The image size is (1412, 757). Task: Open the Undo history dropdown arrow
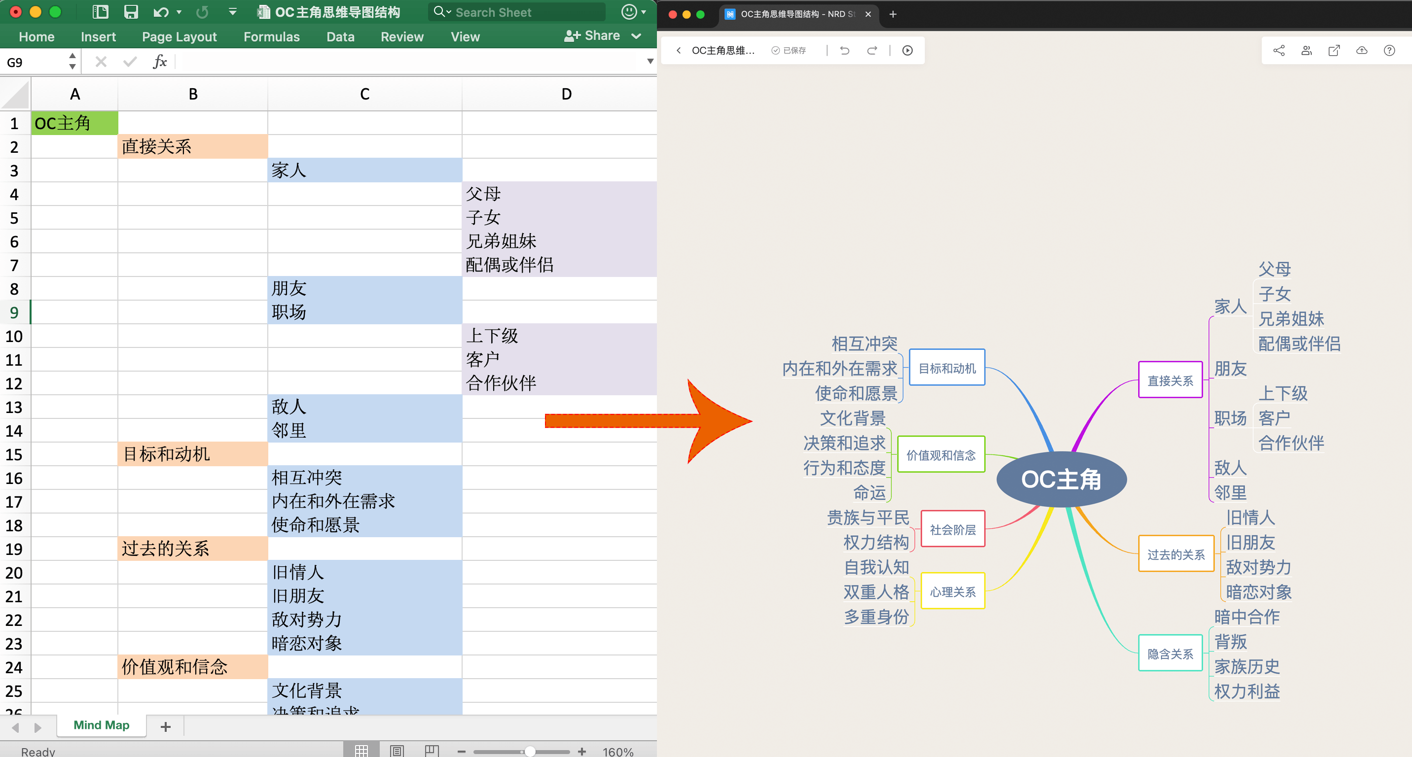pos(179,12)
